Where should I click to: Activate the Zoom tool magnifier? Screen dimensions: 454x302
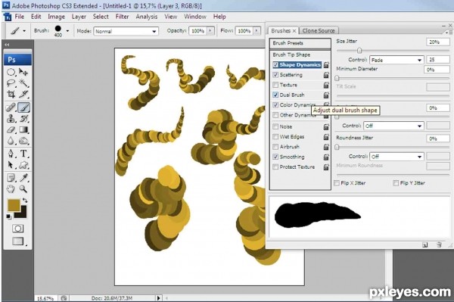pyautogui.click(x=23, y=189)
